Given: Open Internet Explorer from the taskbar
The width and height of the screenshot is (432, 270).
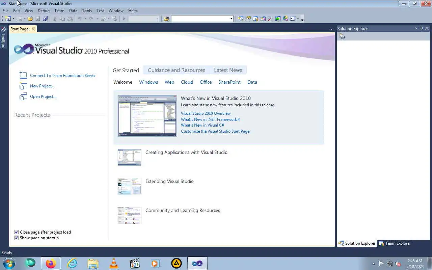Looking at the screenshot, I should 72,263.
